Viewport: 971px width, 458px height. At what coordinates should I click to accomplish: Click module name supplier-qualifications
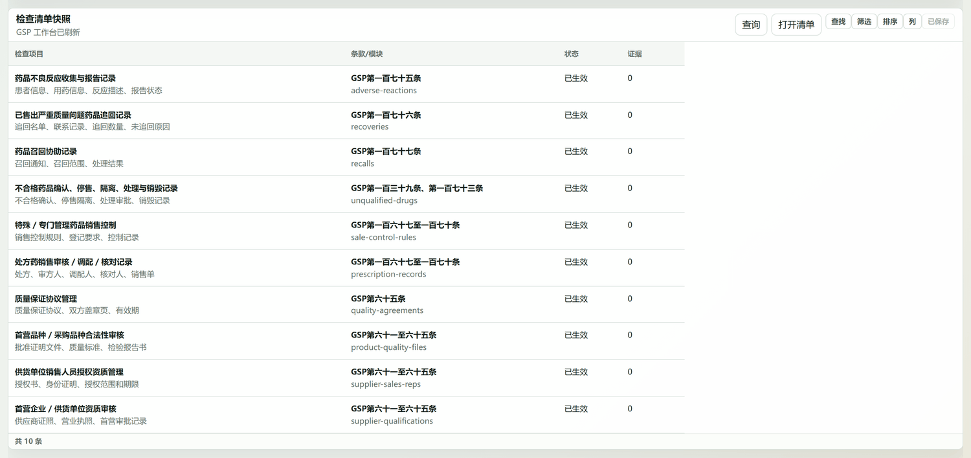tap(392, 421)
